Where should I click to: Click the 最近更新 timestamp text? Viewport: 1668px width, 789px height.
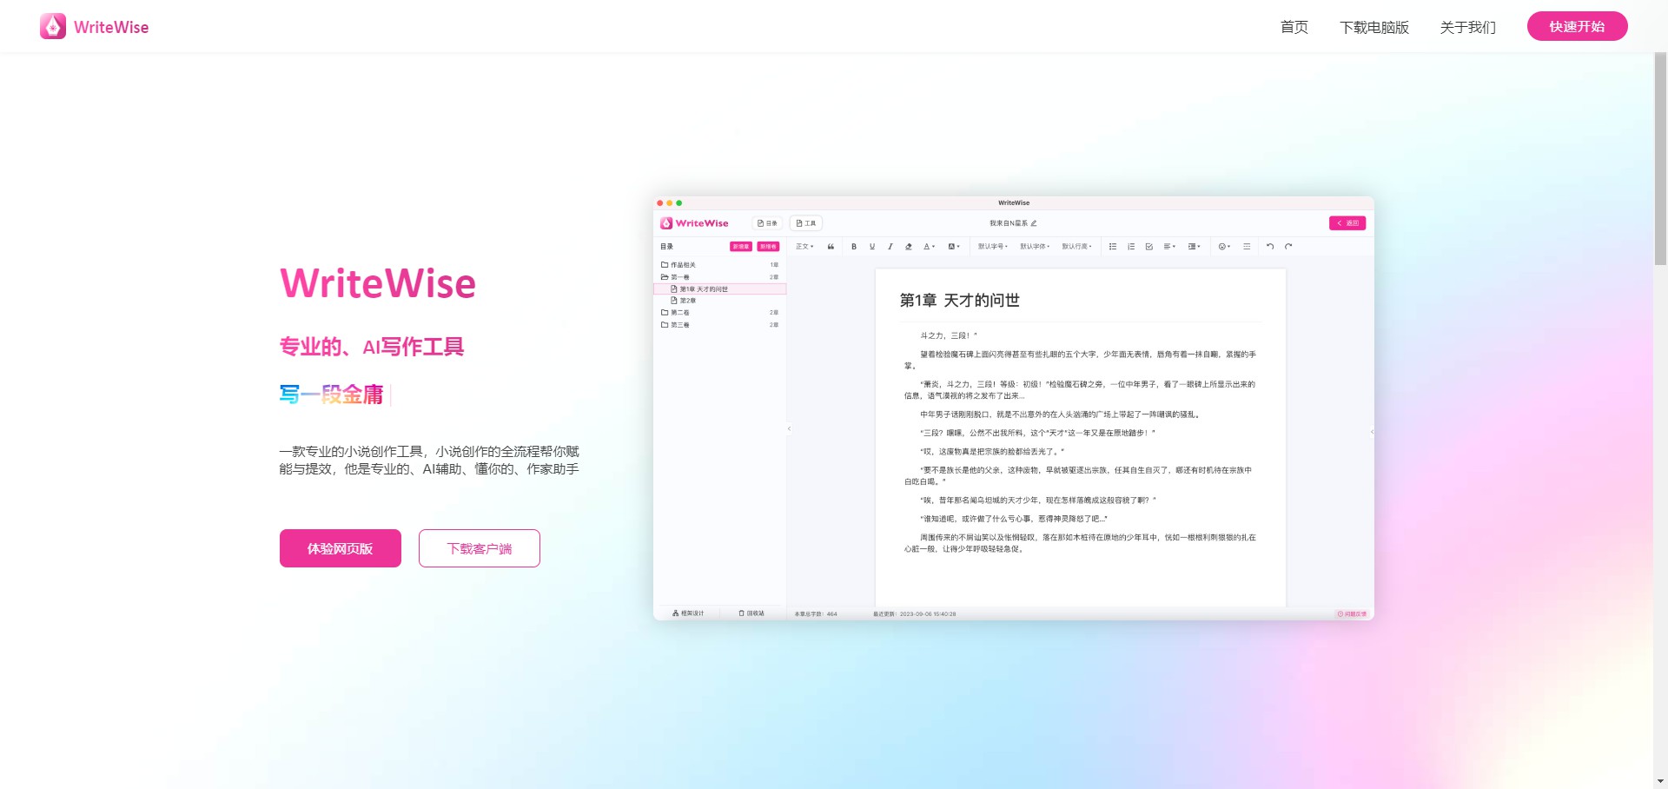click(x=915, y=613)
